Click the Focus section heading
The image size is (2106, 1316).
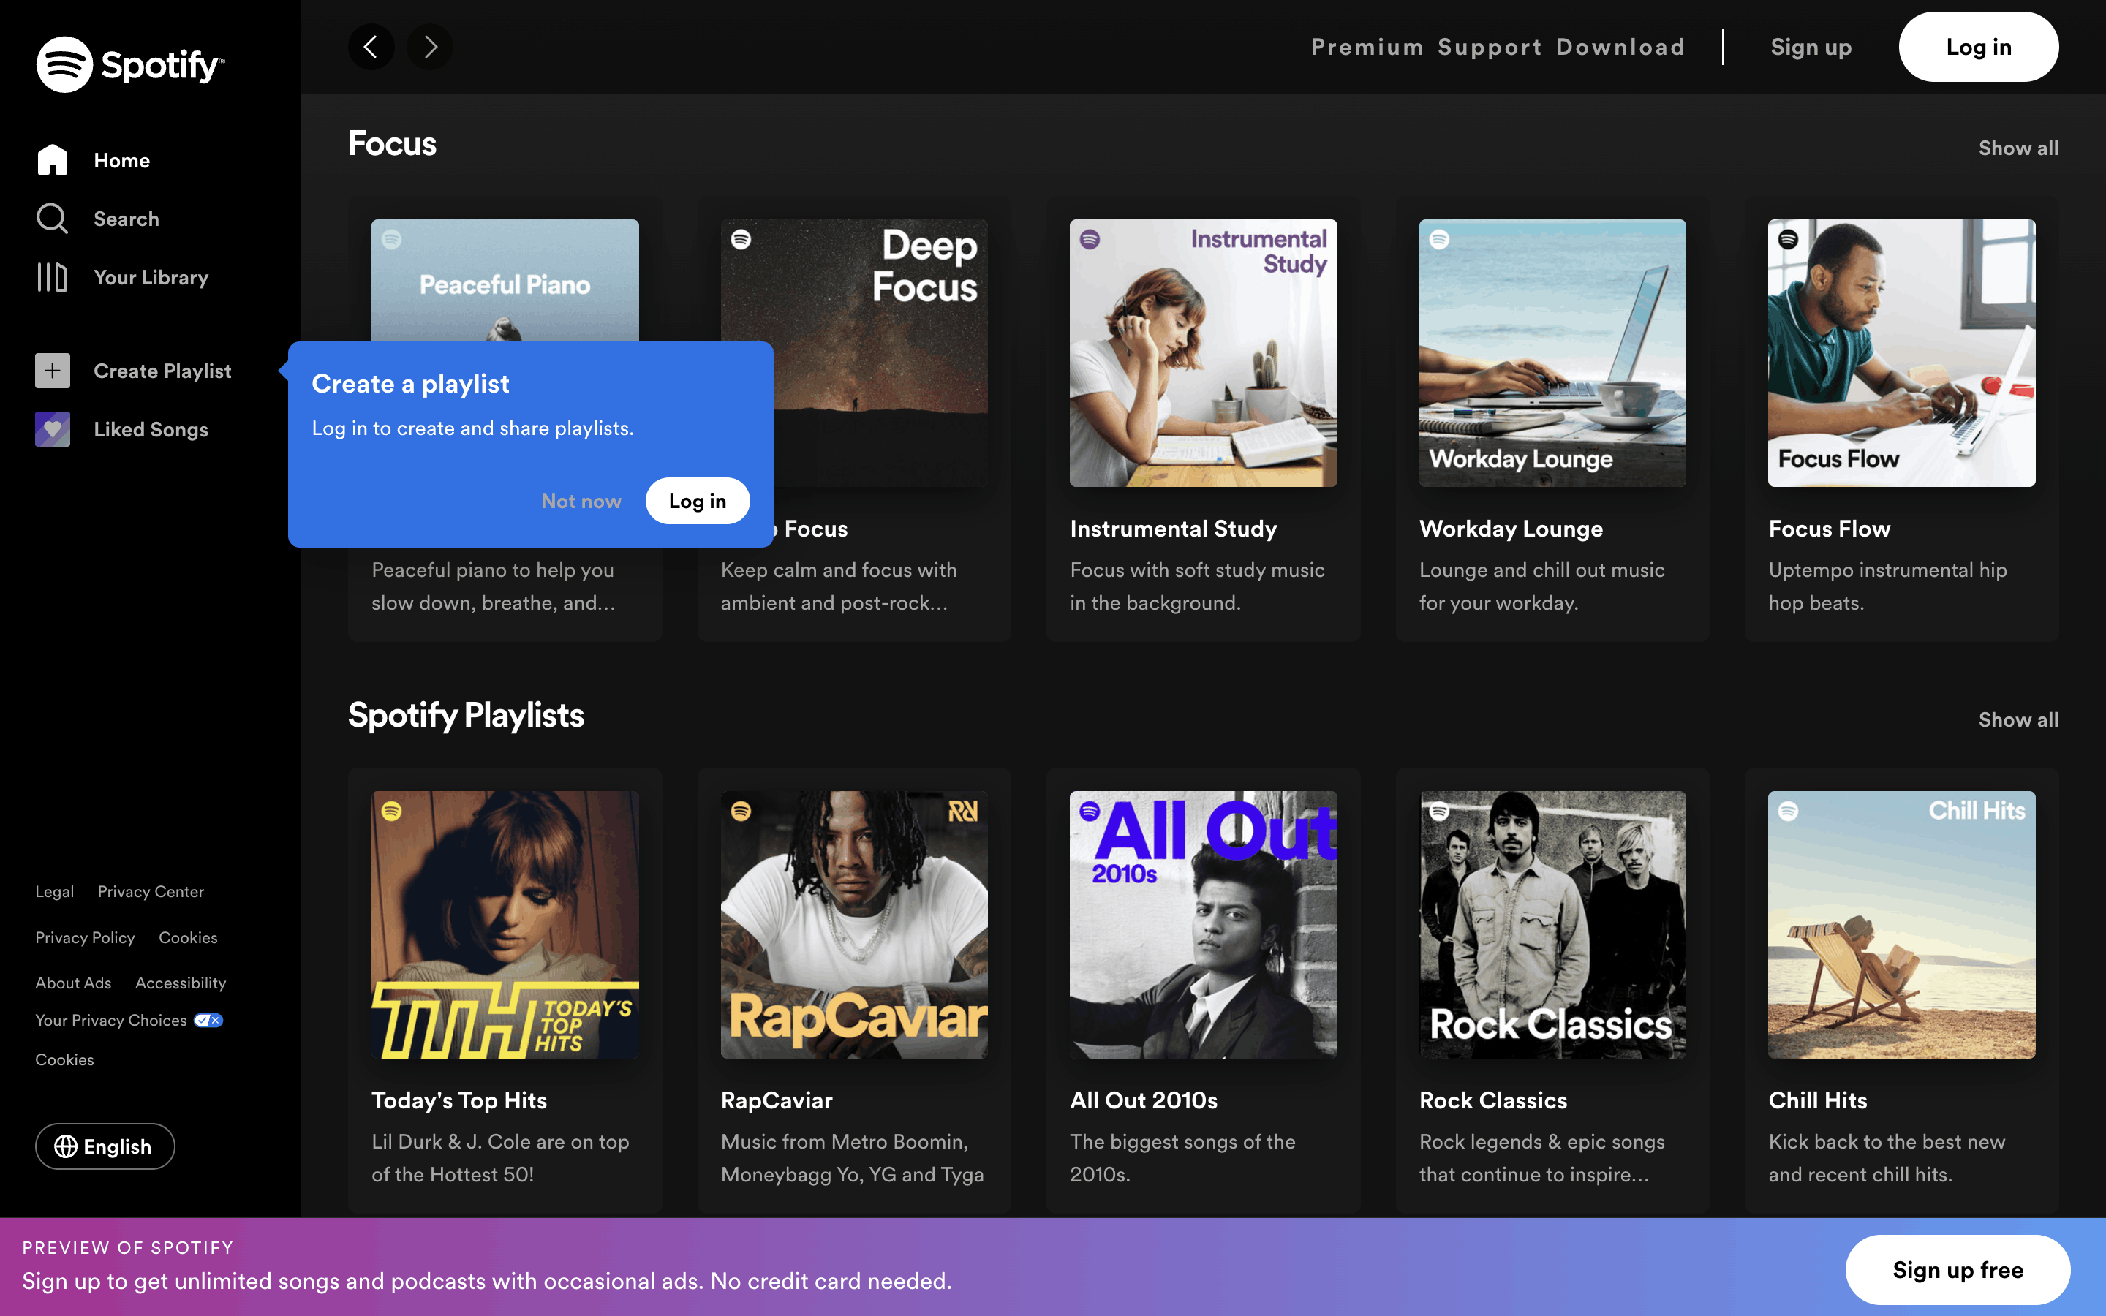coord(393,143)
